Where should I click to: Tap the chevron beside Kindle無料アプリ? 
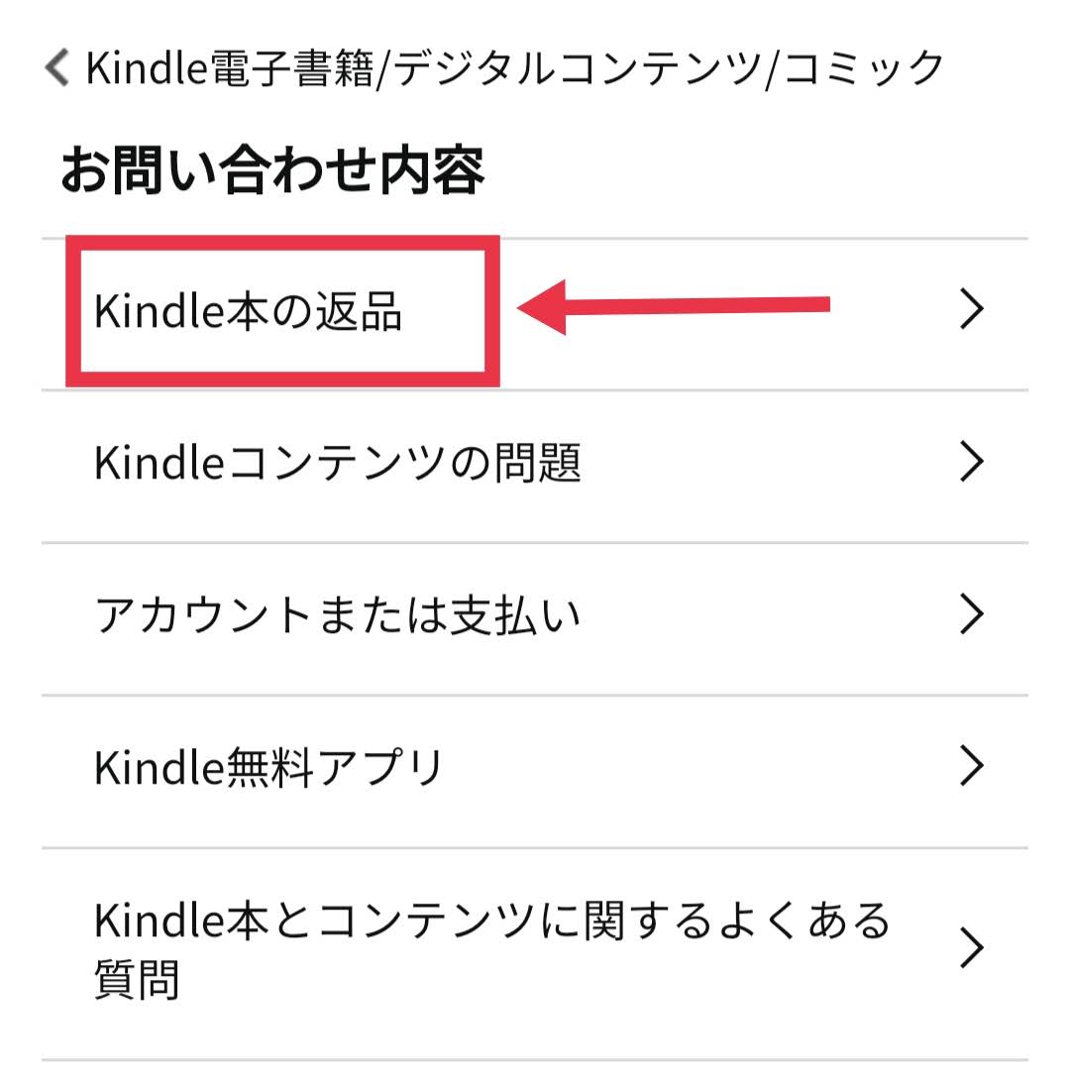click(x=972, y=766)
